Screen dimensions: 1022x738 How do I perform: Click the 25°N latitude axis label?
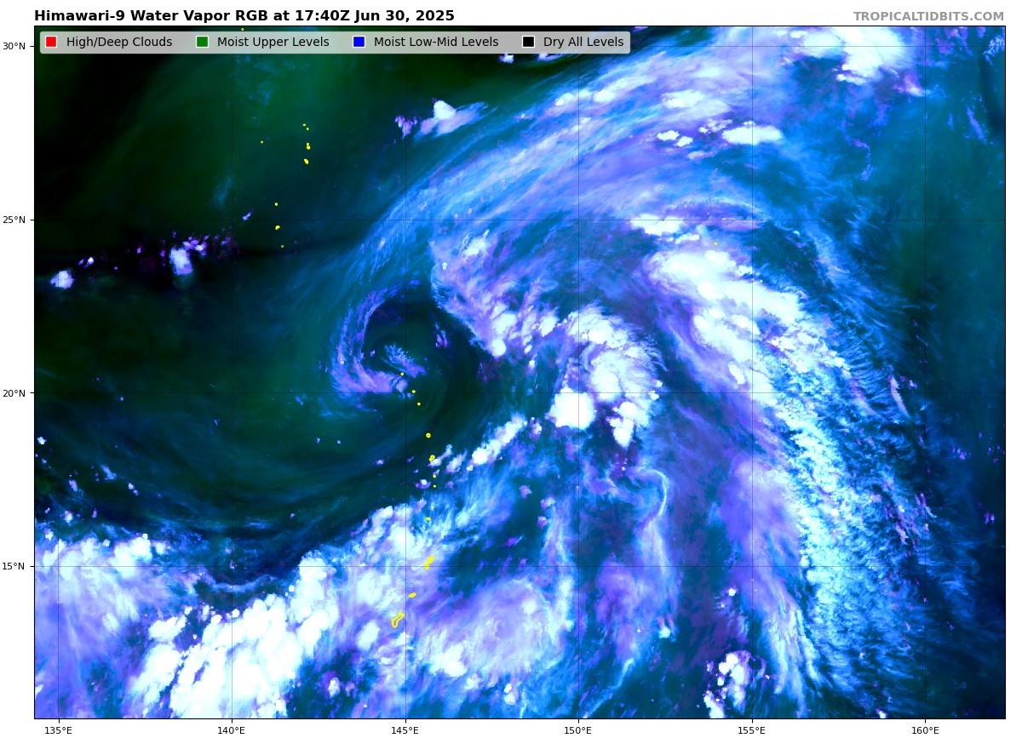pyautogui.click(x=14, y=220)
